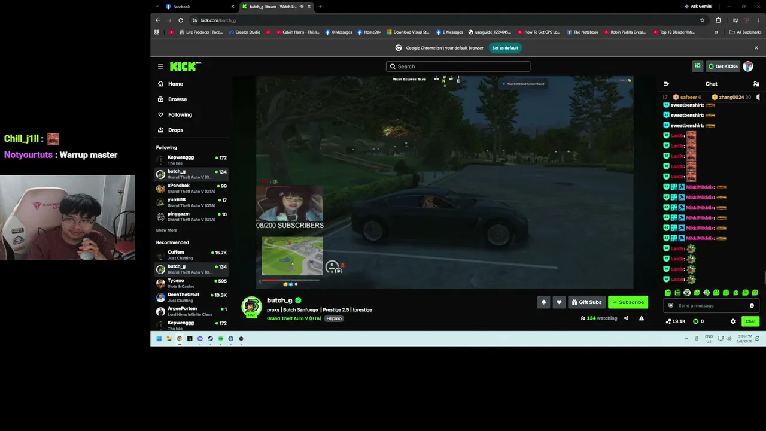Reload the page

click(181, 20)
